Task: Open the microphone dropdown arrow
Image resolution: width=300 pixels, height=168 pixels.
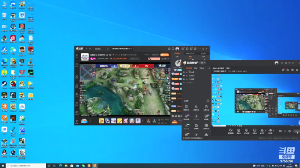Action: coord(265,131)
